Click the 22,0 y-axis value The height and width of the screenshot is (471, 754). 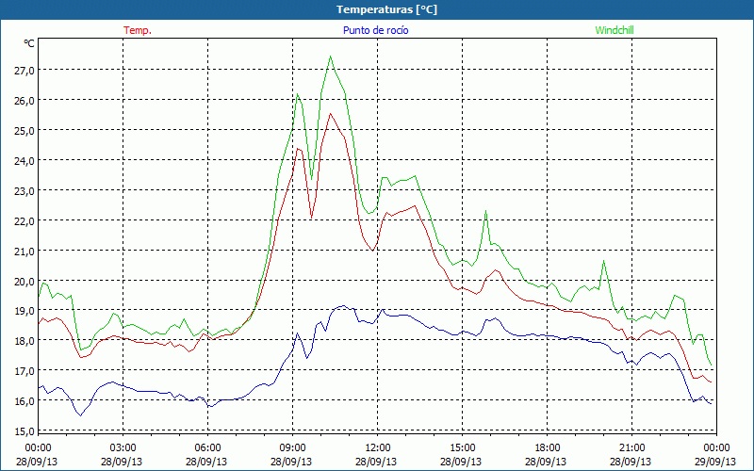24,221
